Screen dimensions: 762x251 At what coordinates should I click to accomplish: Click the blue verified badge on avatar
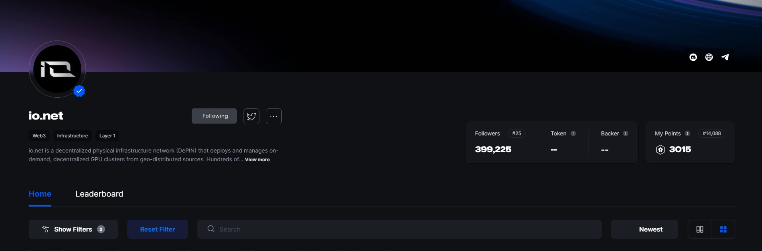point(79,91)
